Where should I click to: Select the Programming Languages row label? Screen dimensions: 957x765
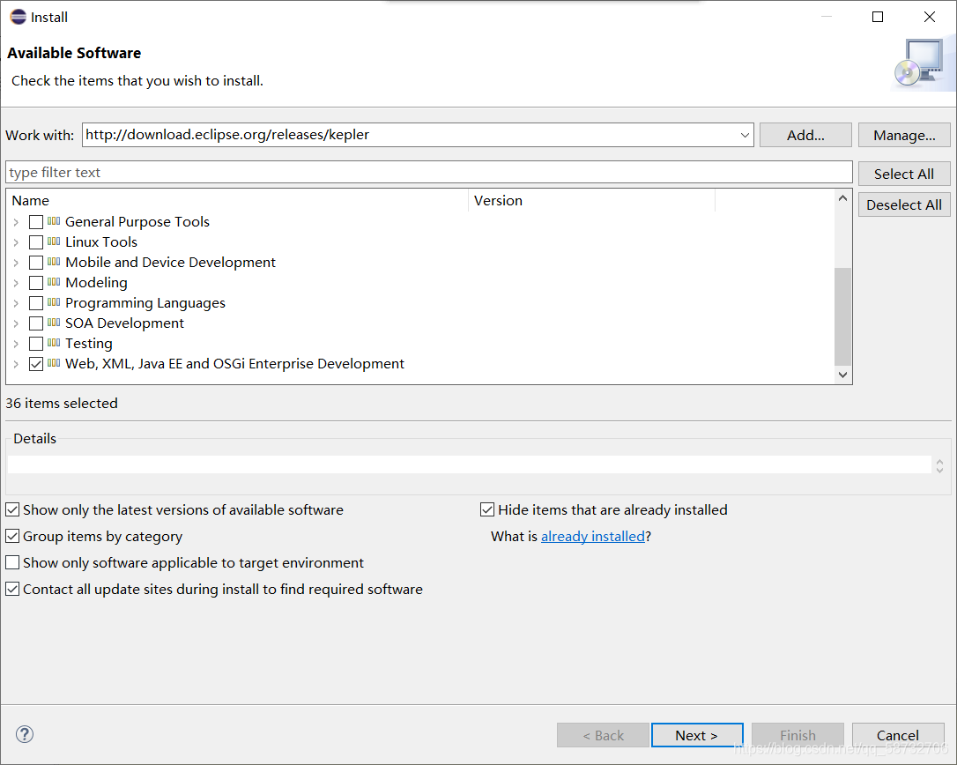pos(145,303)
